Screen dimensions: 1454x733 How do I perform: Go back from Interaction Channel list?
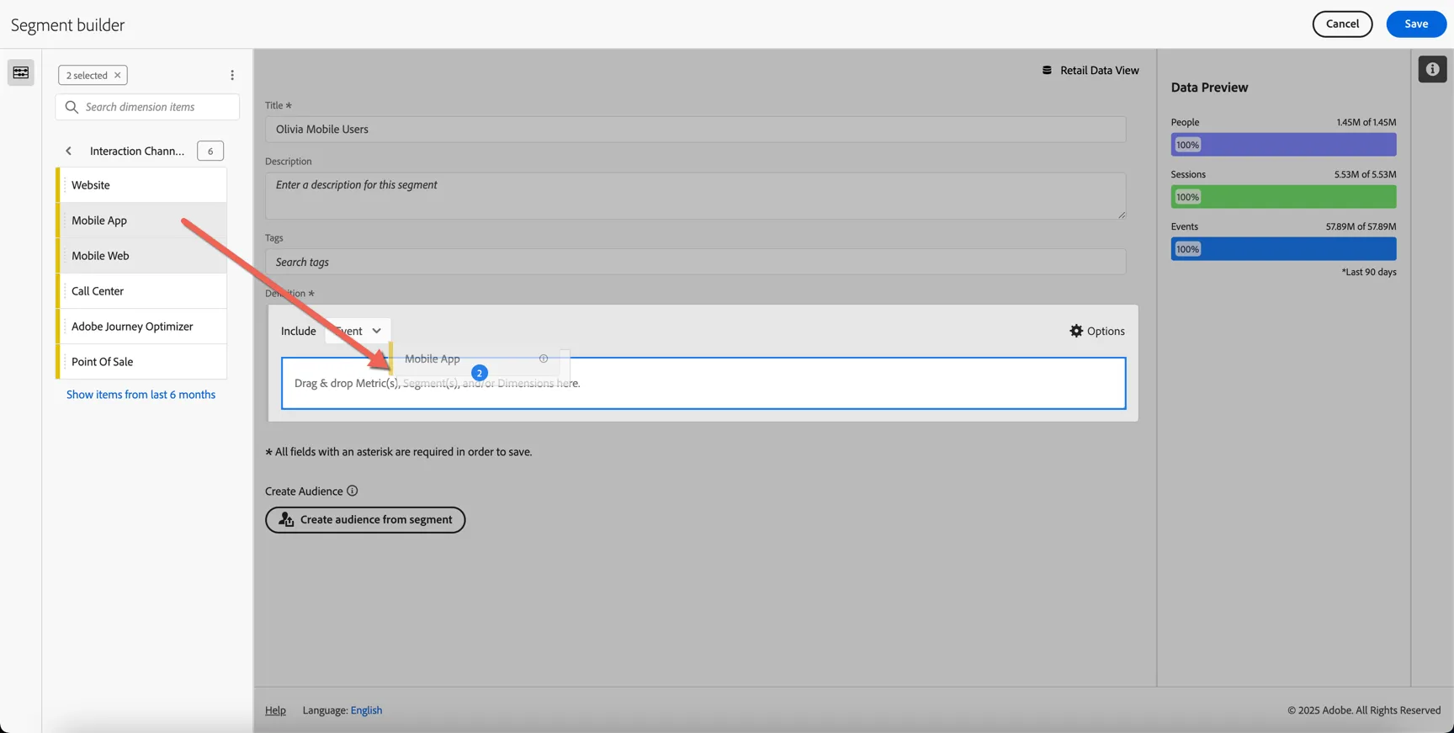(69, 151)
